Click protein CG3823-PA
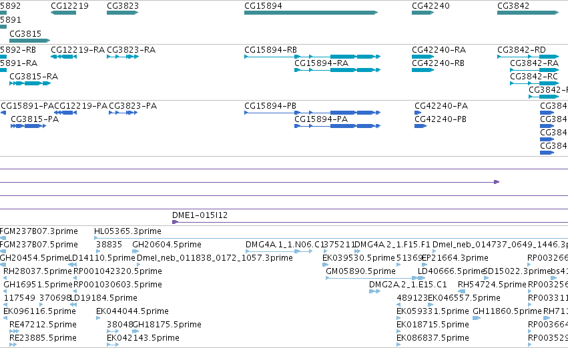Image resolution: width=568 pixels, height=348 pixels. (133, 106)
